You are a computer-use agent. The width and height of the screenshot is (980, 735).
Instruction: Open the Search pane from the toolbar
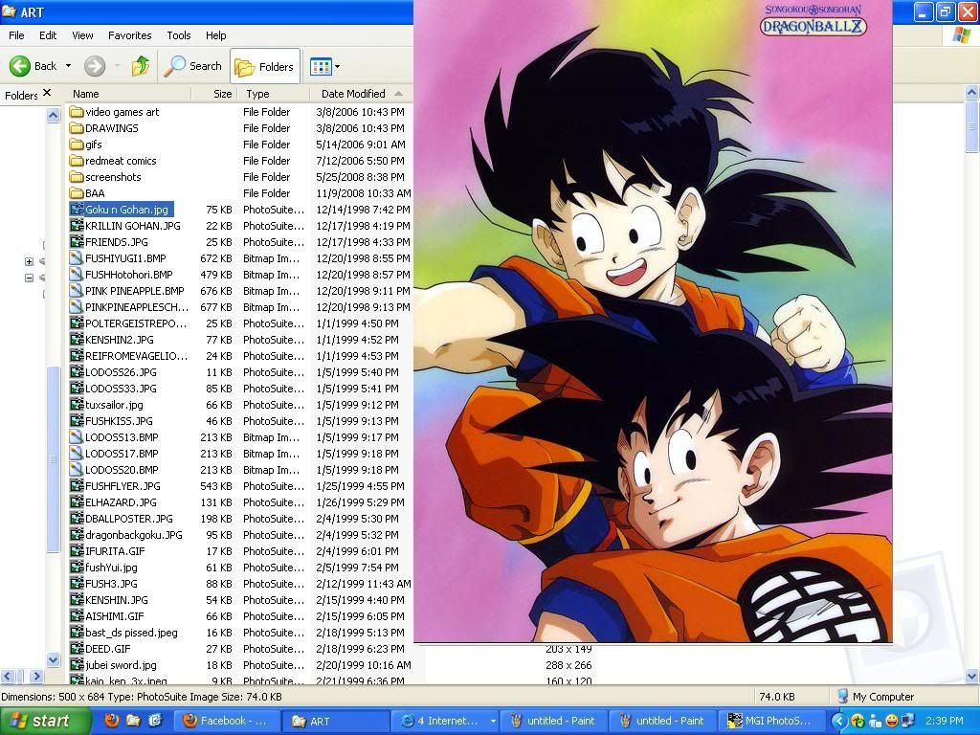pos(193,66)
